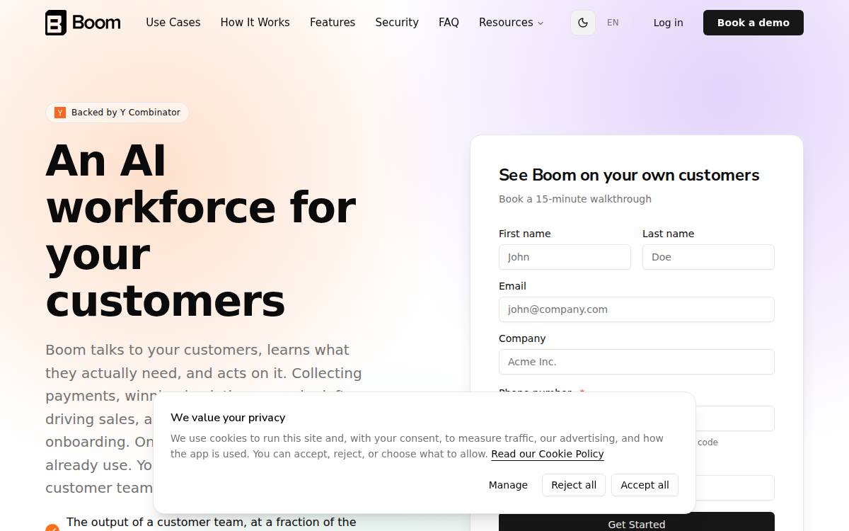Focus the Last name field
This screenshot has width=849, height=531.
coord(708,257)
